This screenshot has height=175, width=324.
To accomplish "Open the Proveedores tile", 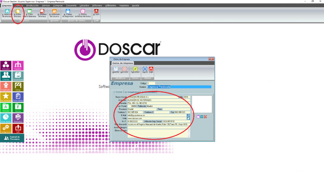I will click(18, 76).
